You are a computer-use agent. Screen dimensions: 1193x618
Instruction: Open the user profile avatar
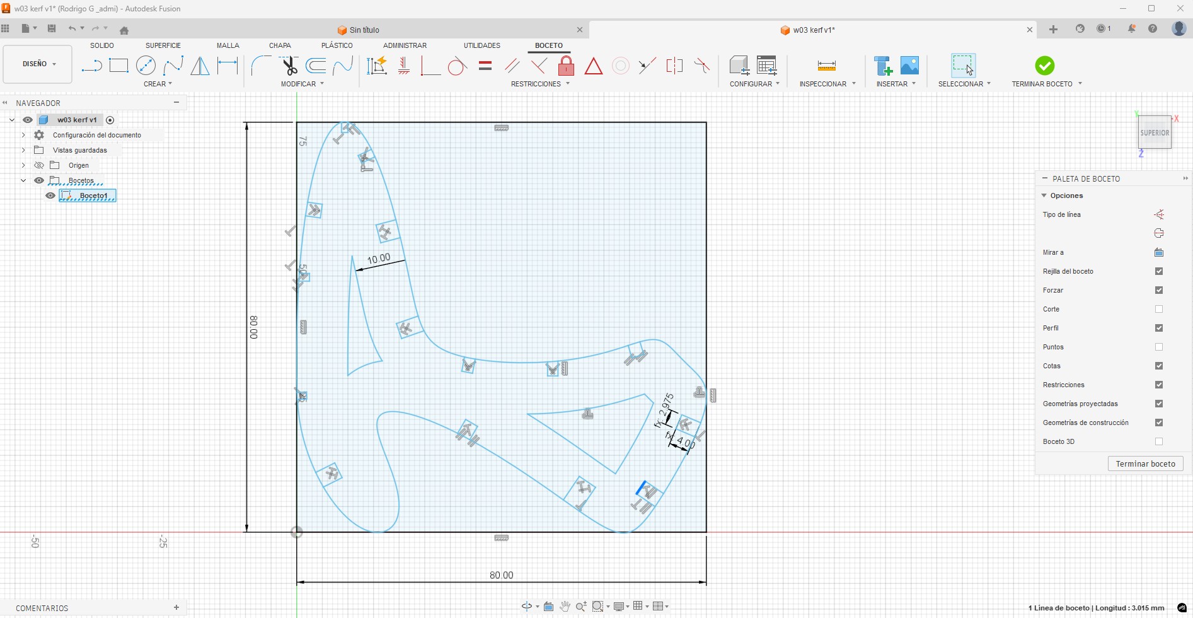pos(1179,29)
